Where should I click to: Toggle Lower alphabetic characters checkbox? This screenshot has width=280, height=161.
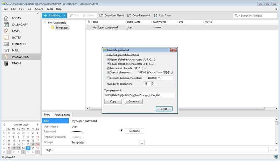tap(108, 64)
